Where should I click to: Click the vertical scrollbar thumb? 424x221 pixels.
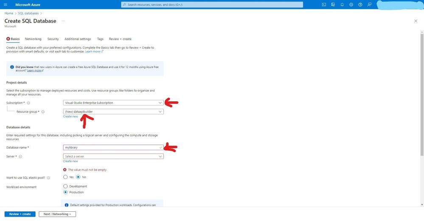[422, 94]
